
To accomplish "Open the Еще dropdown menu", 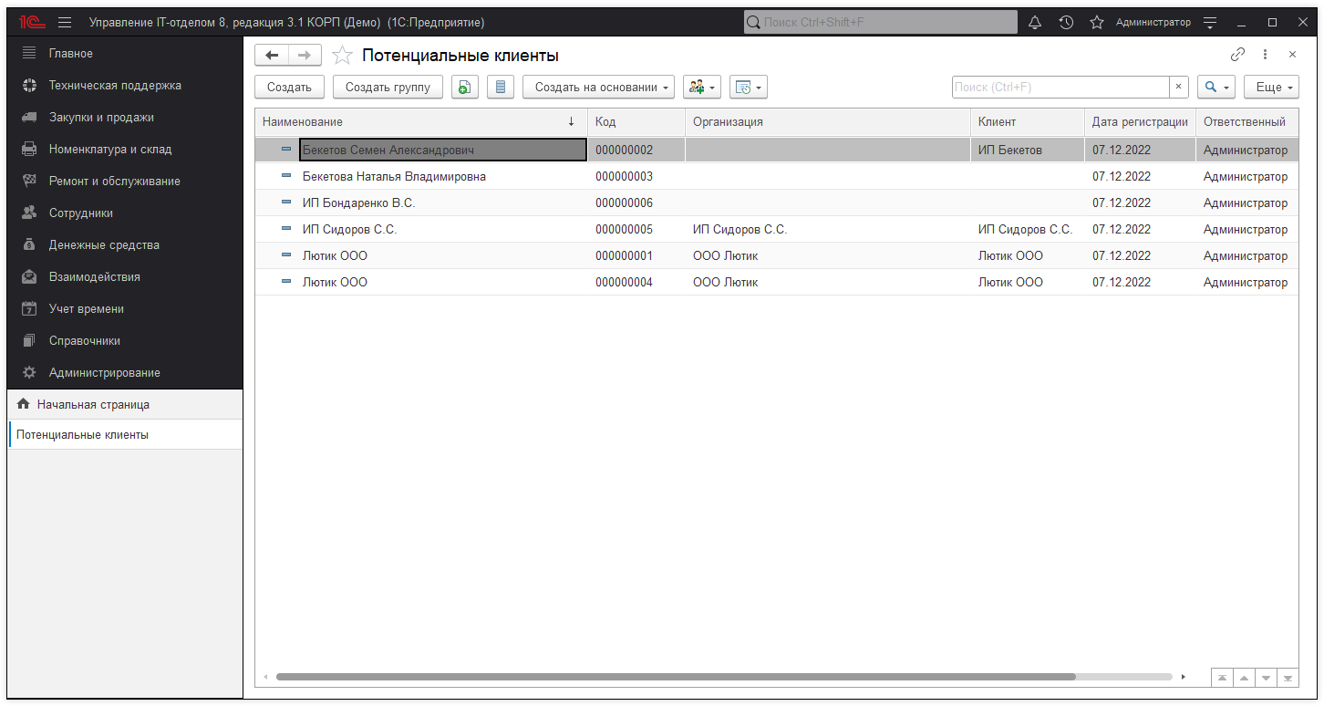I will [x=1270, y=87].
